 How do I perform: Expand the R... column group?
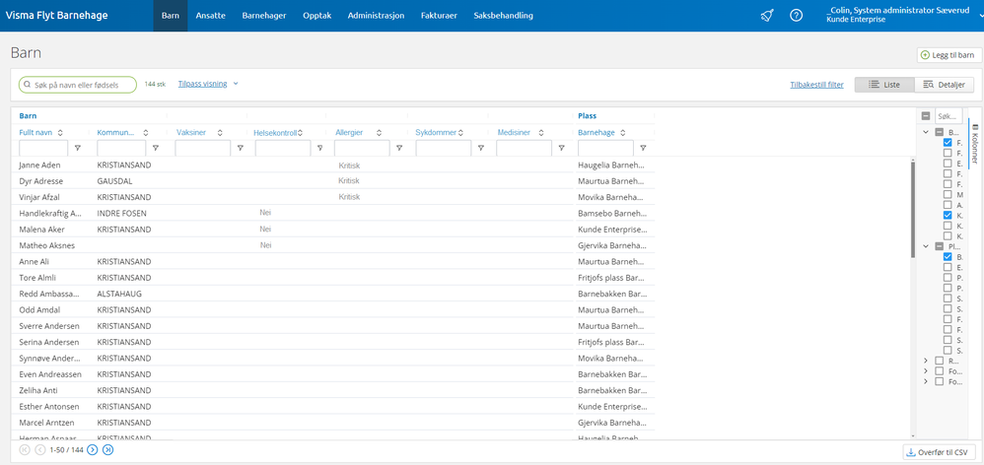point(926,361)
